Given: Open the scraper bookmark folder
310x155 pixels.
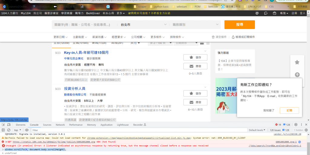Looking at the screenshot, I should coord(140,7).
